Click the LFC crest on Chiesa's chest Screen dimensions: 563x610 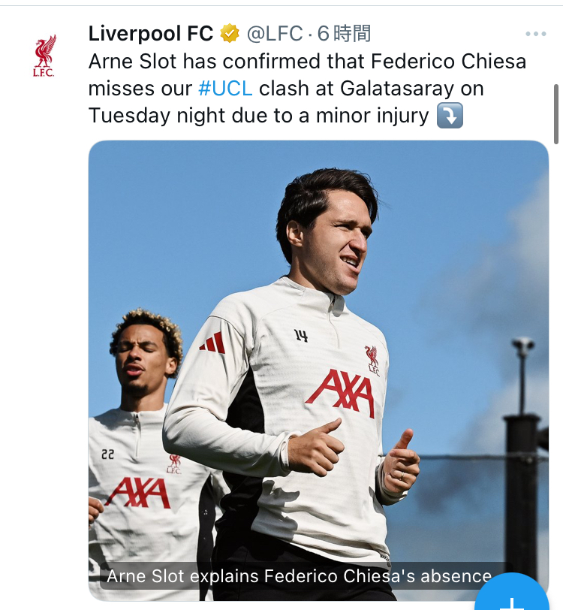(372, 361)
